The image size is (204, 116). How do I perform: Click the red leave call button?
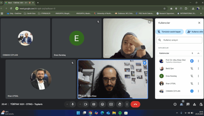135,104
